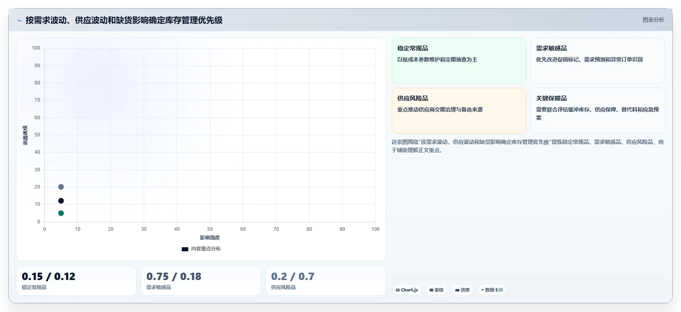Click the 以低成本参数维护和定期抽查为主 description

437,59
